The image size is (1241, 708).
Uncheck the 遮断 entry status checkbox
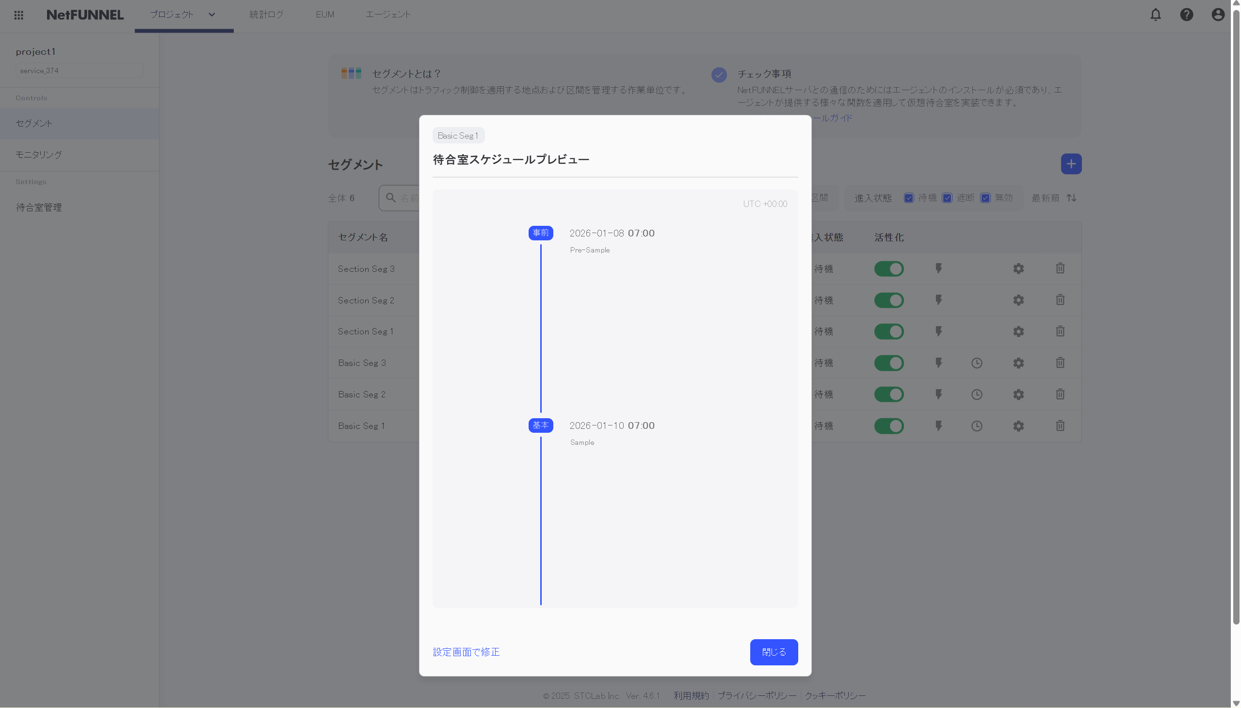(x=946, y=197)
